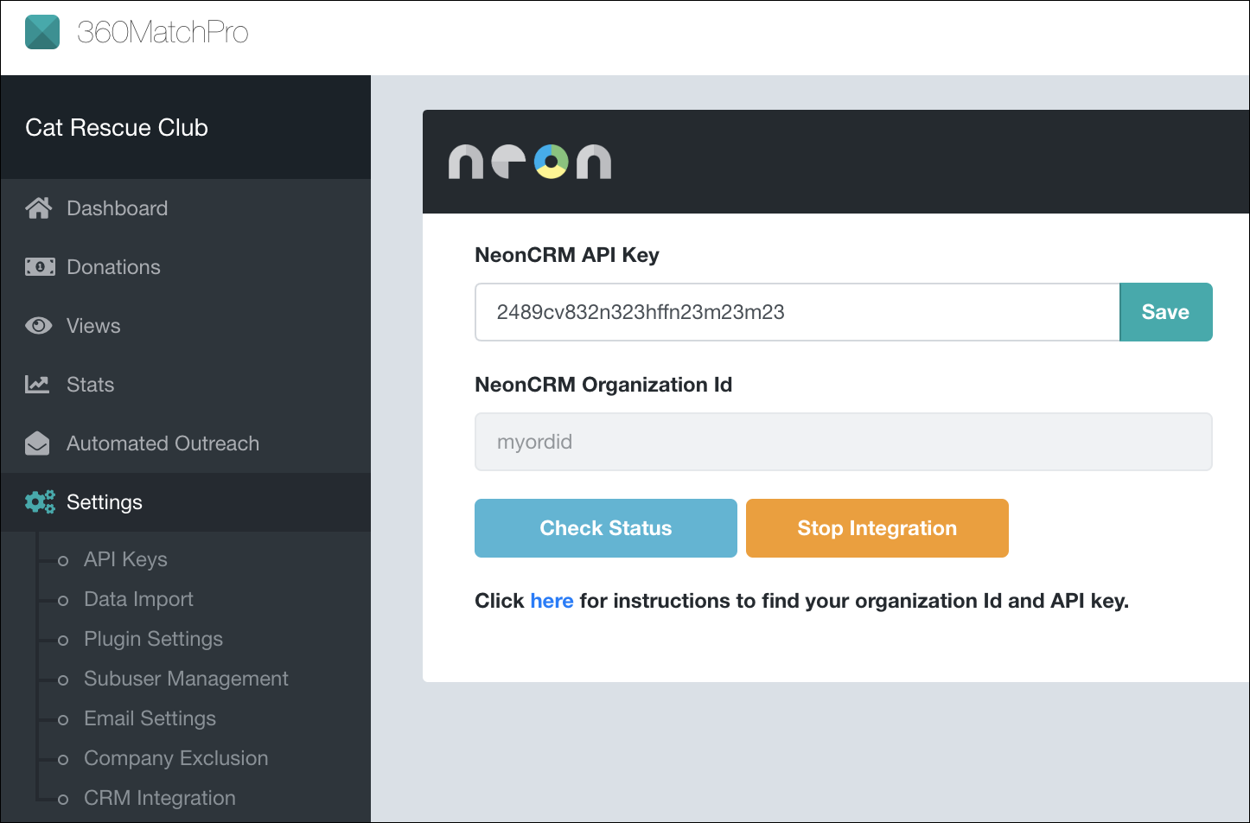
Task: Click the Views eye icon
Action: pos(38,326)
